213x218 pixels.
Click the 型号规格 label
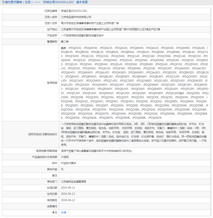(x=52, y=83)
